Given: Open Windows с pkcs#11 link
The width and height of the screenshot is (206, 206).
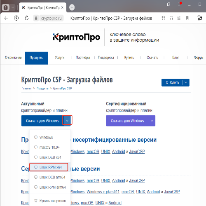Looking at the screenshot, I should click(x=103, y=192).
